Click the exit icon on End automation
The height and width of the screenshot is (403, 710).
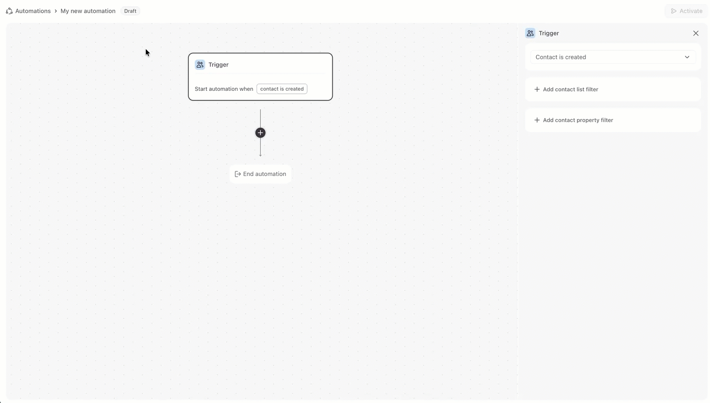point(238,174)
